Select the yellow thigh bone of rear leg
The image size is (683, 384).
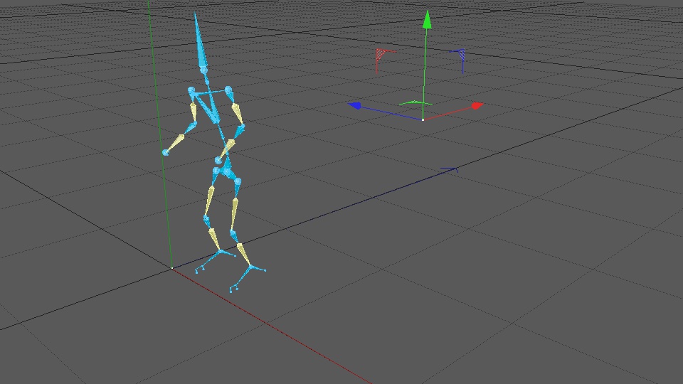pos(211,199)
